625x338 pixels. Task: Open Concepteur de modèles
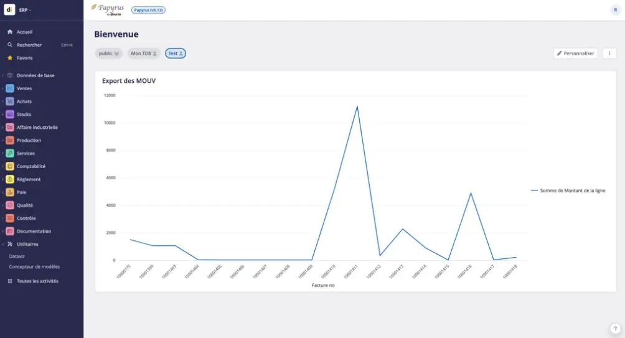coord(34,266)
